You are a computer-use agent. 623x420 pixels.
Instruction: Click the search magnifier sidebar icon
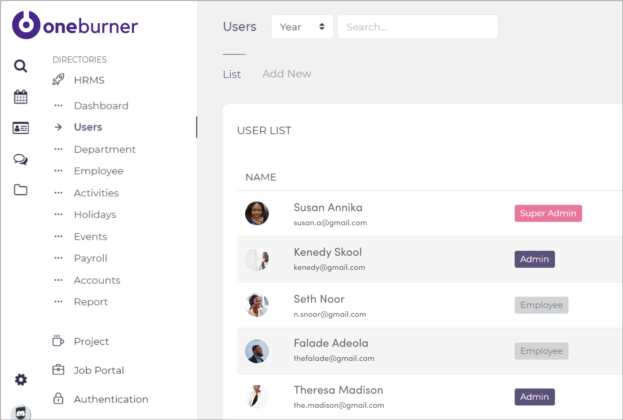click(x=21, y=66)
